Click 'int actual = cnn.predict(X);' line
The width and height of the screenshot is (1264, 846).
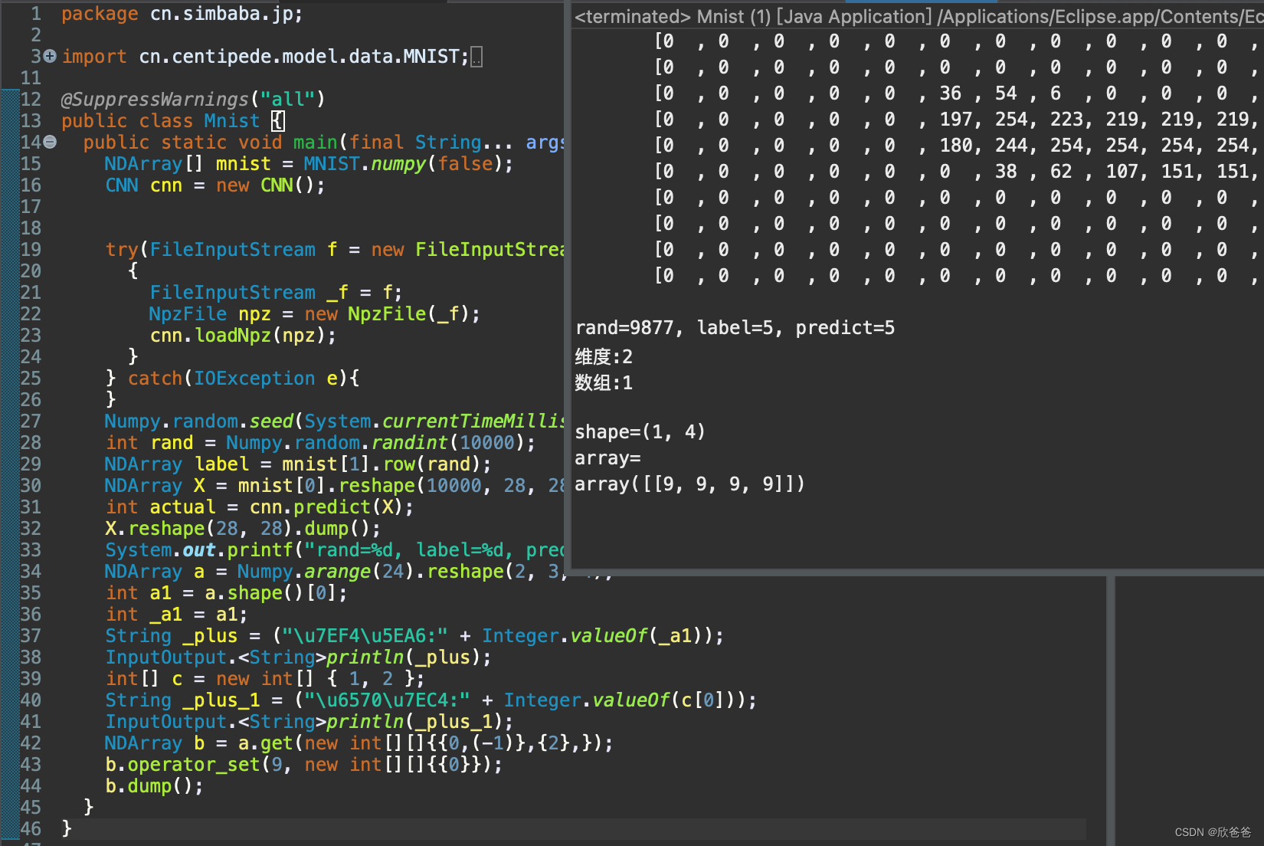(x=260, y=507)
